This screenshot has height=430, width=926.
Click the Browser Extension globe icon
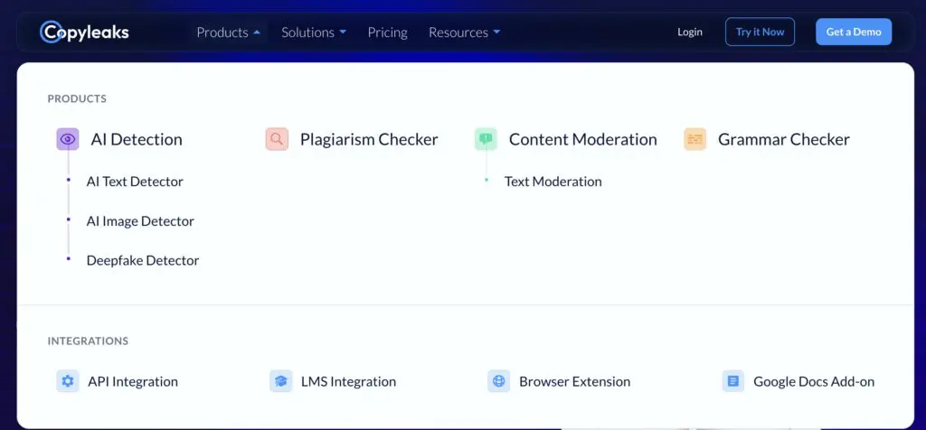pos(498,381)
